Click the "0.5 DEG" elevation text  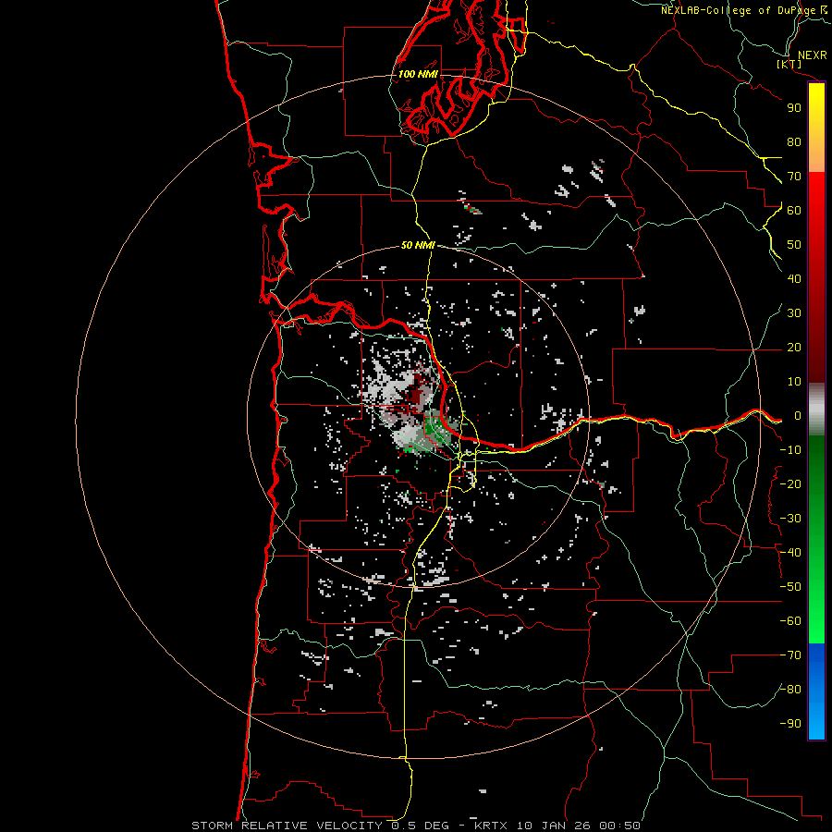click(x=420, y=826)
